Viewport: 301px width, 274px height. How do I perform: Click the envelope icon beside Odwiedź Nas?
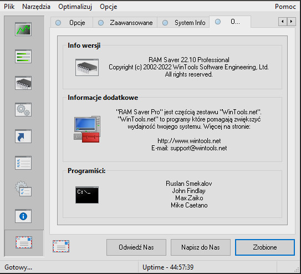61,246
